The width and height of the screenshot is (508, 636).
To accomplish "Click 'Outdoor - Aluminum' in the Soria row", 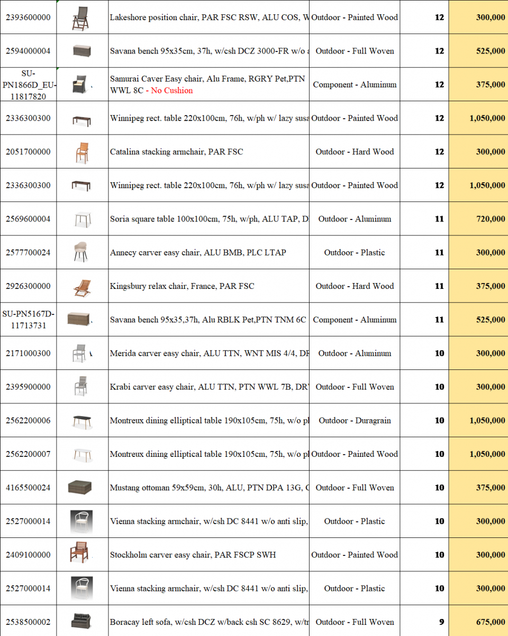I will coord(355,219).
